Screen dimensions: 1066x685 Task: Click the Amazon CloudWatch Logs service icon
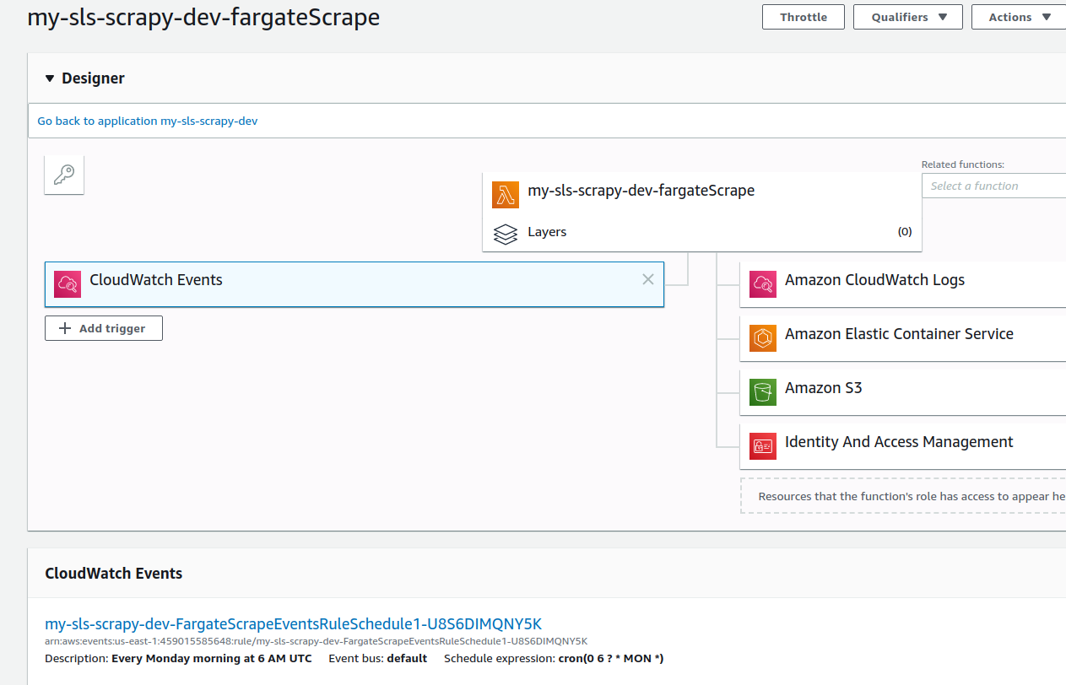point(762,284)
